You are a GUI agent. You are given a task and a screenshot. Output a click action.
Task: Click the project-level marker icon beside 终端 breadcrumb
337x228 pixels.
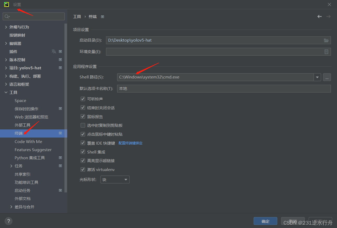pos(102,17)
